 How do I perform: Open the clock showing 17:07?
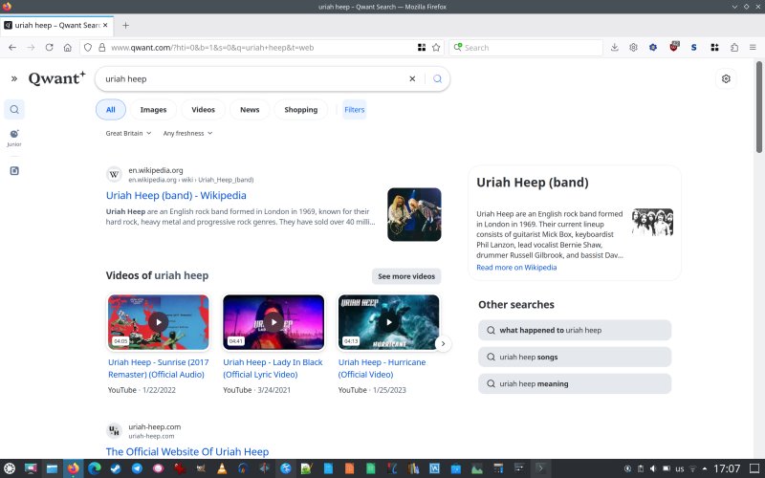tap(727, 468)
